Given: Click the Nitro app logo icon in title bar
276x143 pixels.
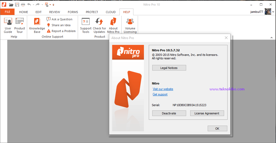Looking at the screenshot, I should click(x=4, y=5).
